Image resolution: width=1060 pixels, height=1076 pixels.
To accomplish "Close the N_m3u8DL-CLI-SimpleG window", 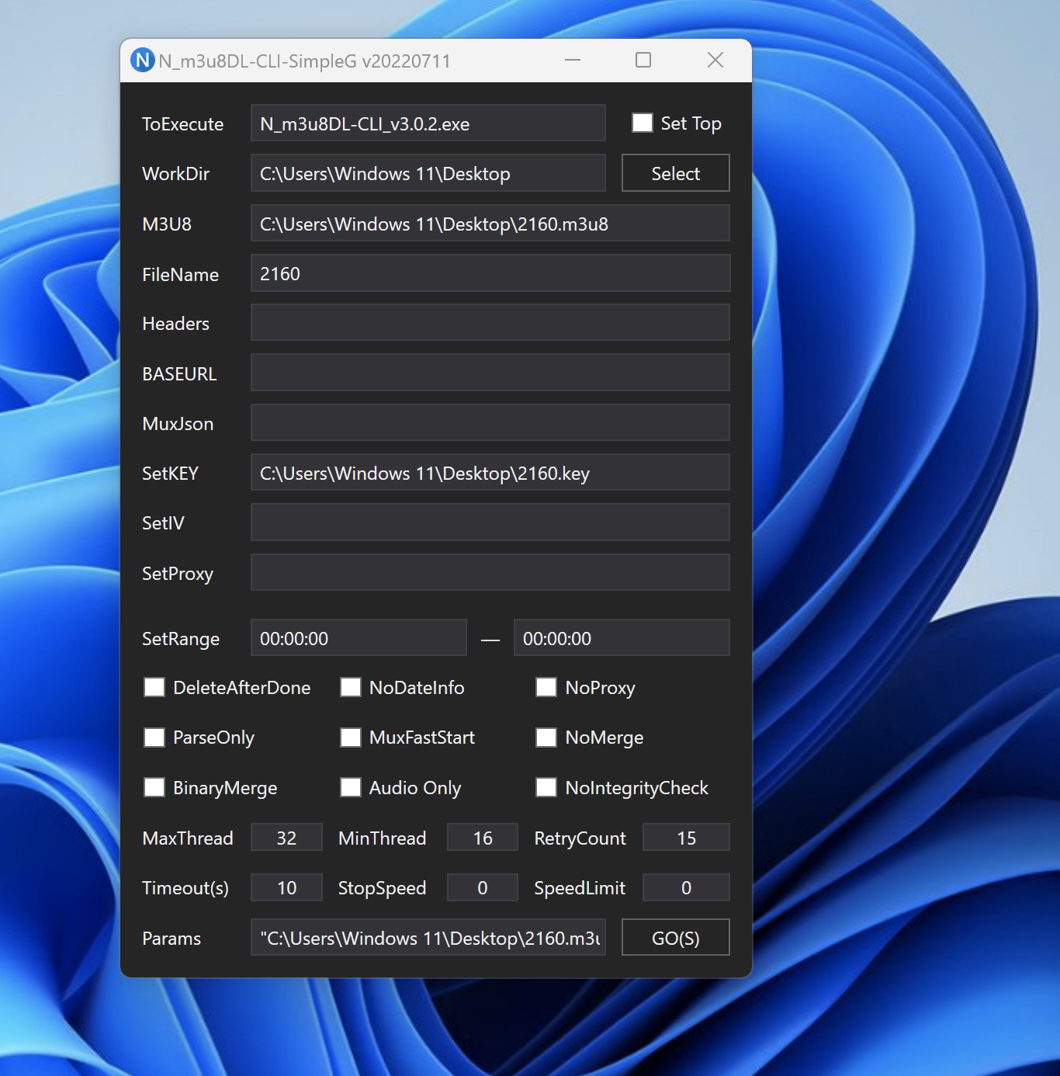I will click(715, 60).
